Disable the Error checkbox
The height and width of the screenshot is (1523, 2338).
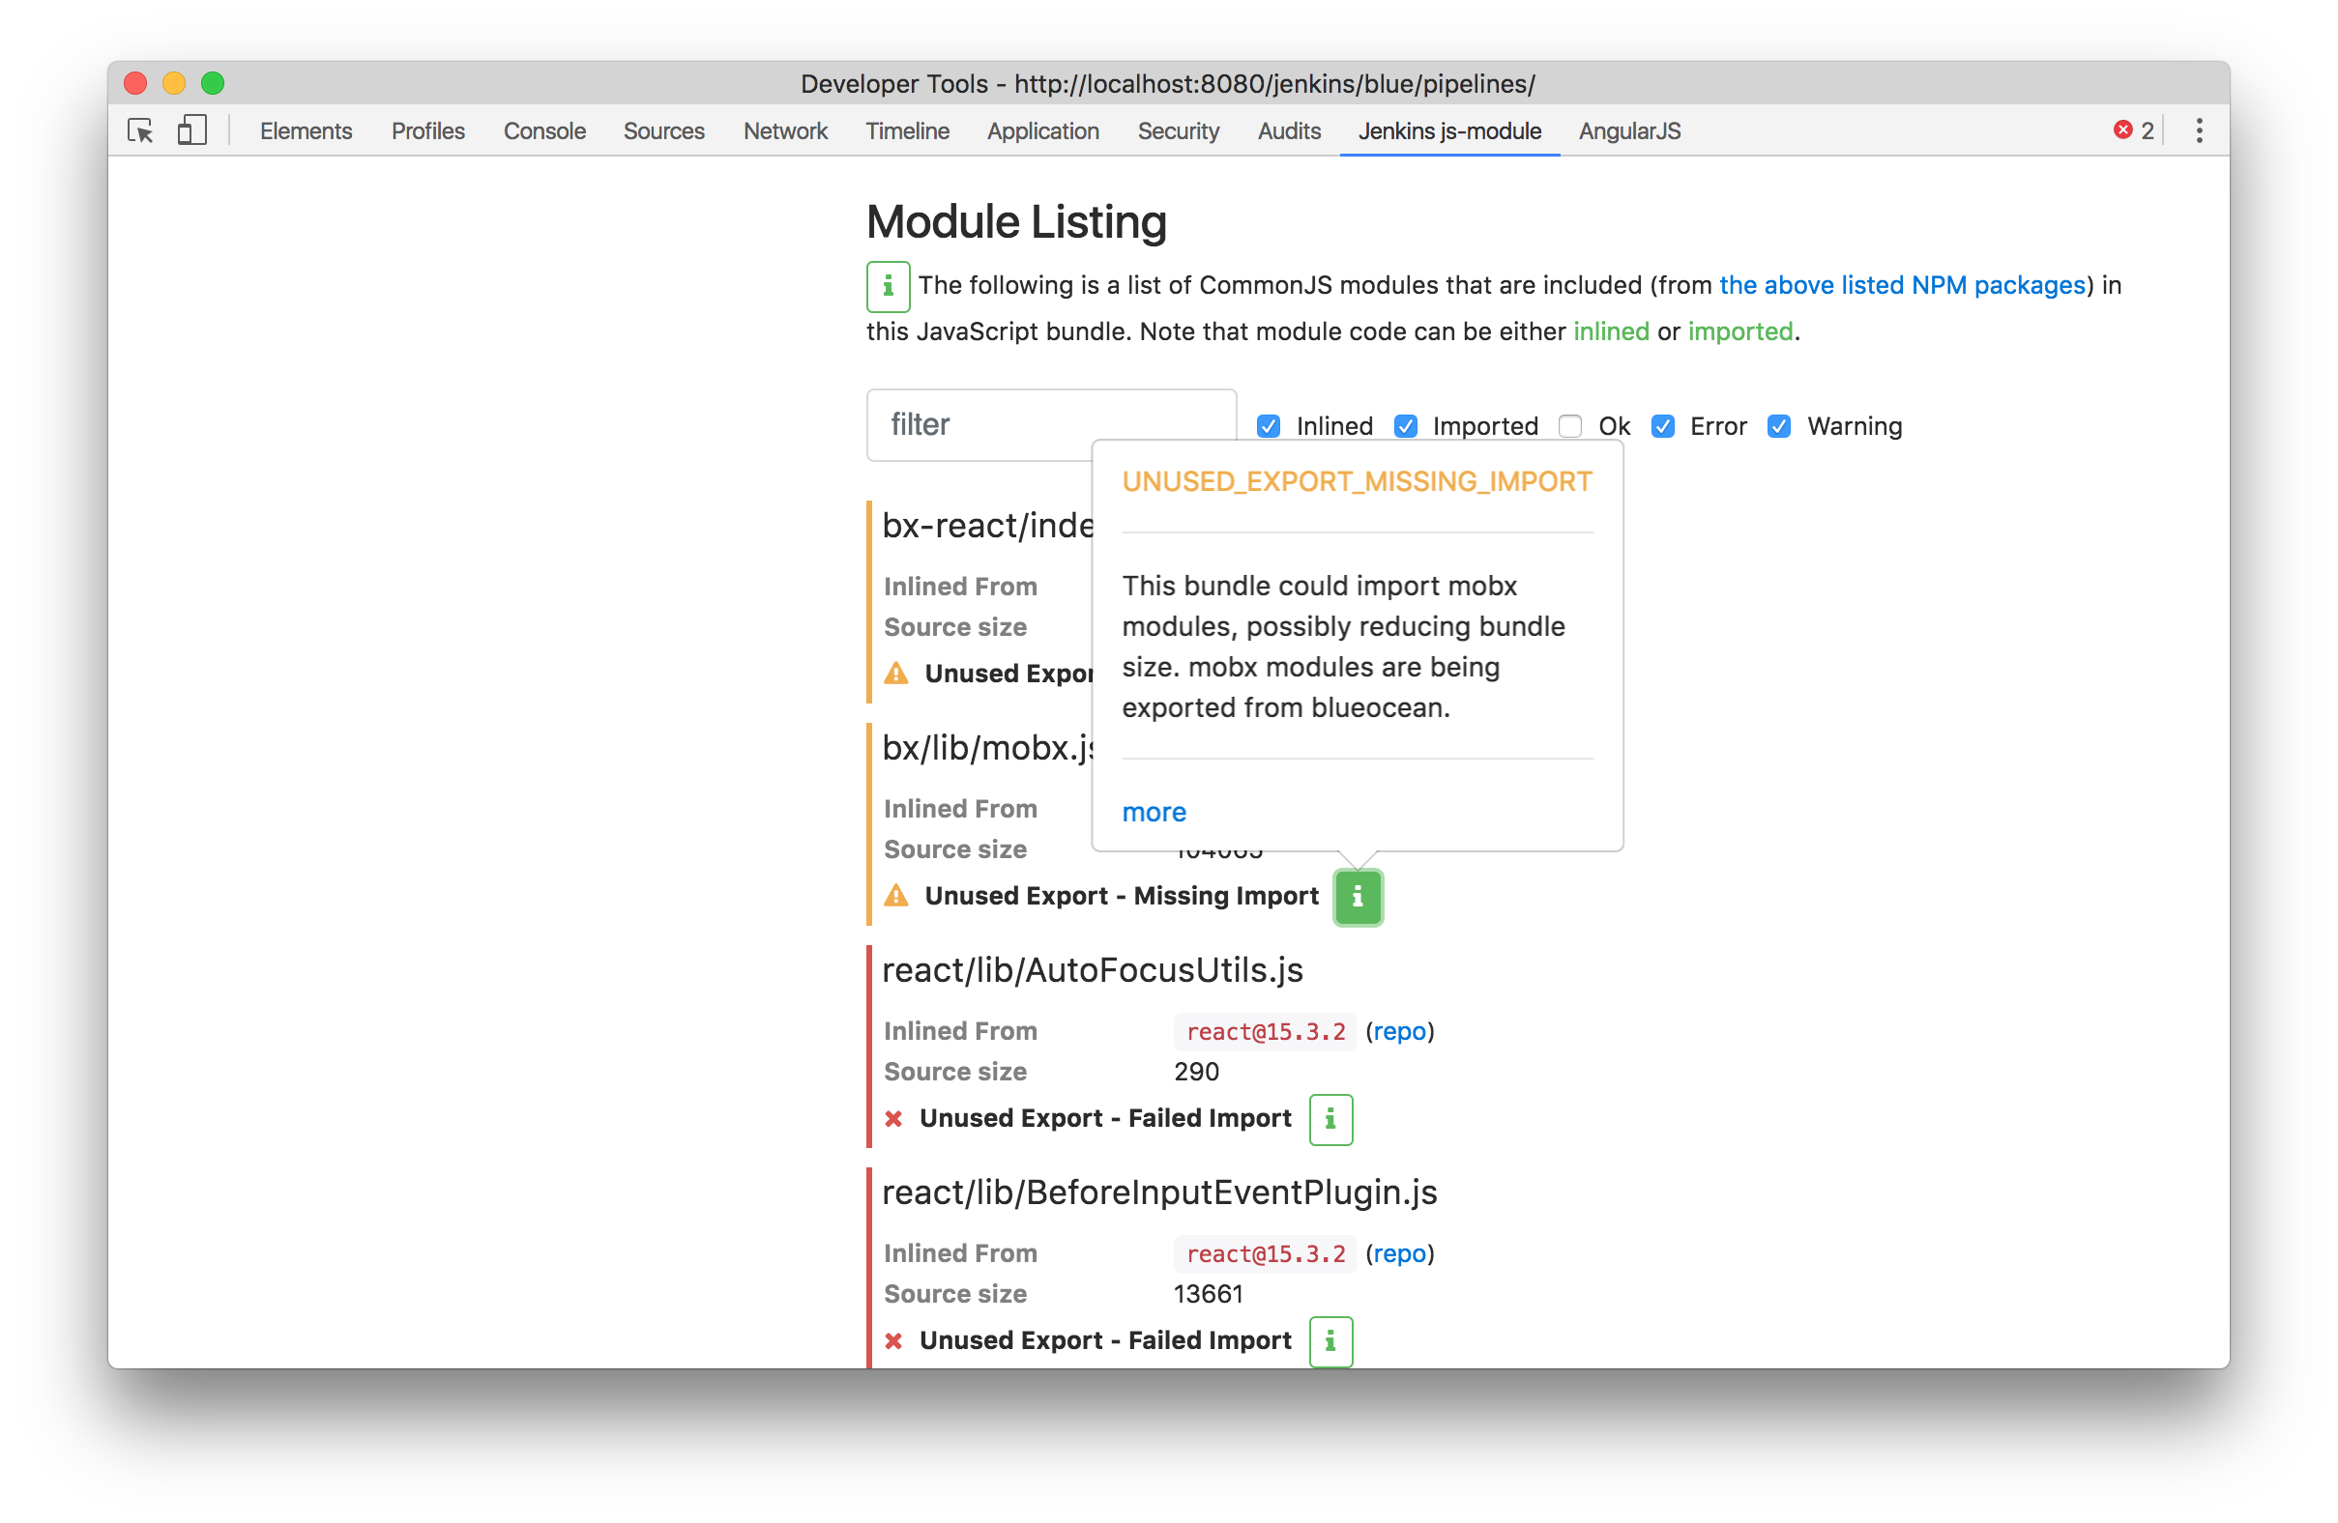coord(1662,426)
